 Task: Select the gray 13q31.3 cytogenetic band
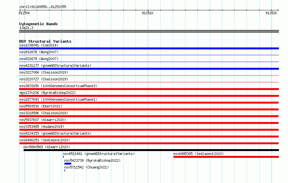149,31
